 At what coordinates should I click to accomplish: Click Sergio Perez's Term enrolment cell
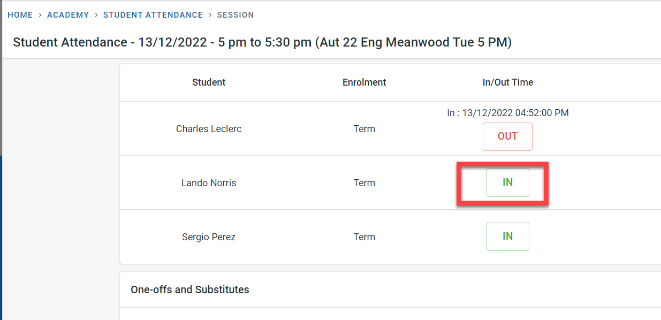(x=364, y=237)
